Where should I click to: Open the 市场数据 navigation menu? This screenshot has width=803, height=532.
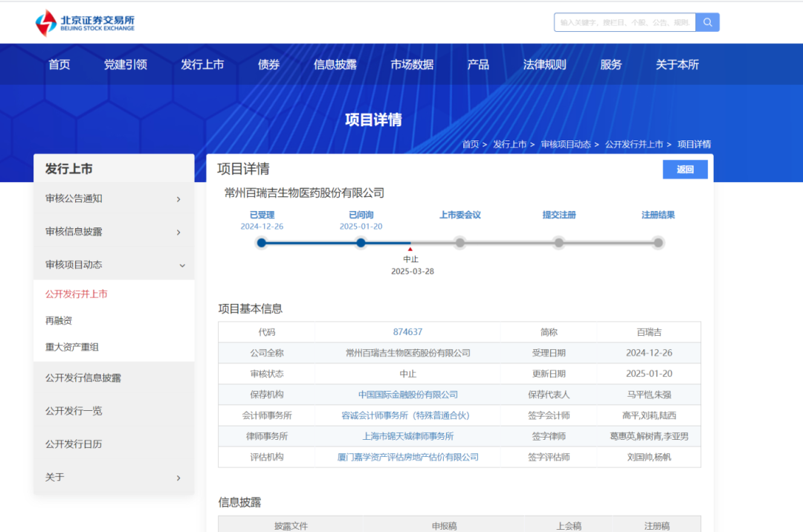pyautogui.click(x=412, y=65)
